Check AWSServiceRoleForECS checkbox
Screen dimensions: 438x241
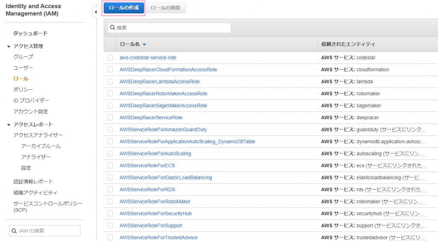coord(110,165)
